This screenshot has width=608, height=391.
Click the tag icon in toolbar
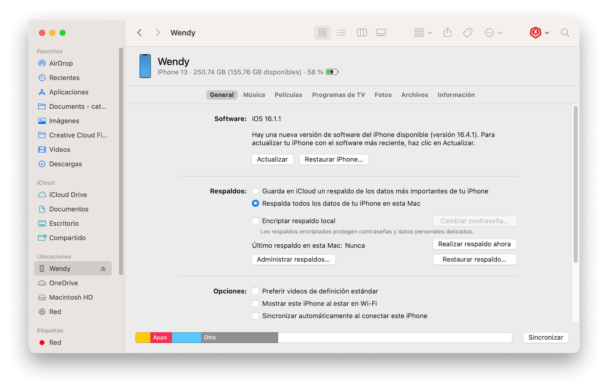(x=468, y=33)
